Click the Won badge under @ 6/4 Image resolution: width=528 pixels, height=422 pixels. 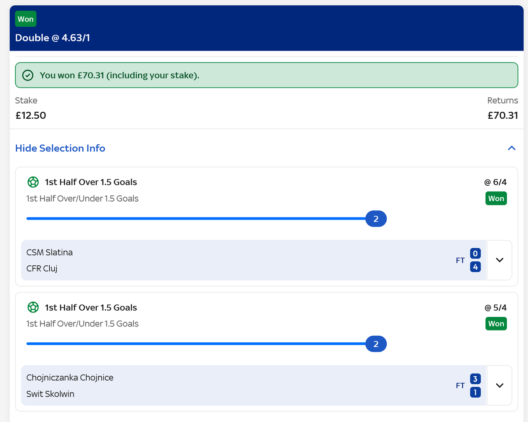click(x=496, y=198)
